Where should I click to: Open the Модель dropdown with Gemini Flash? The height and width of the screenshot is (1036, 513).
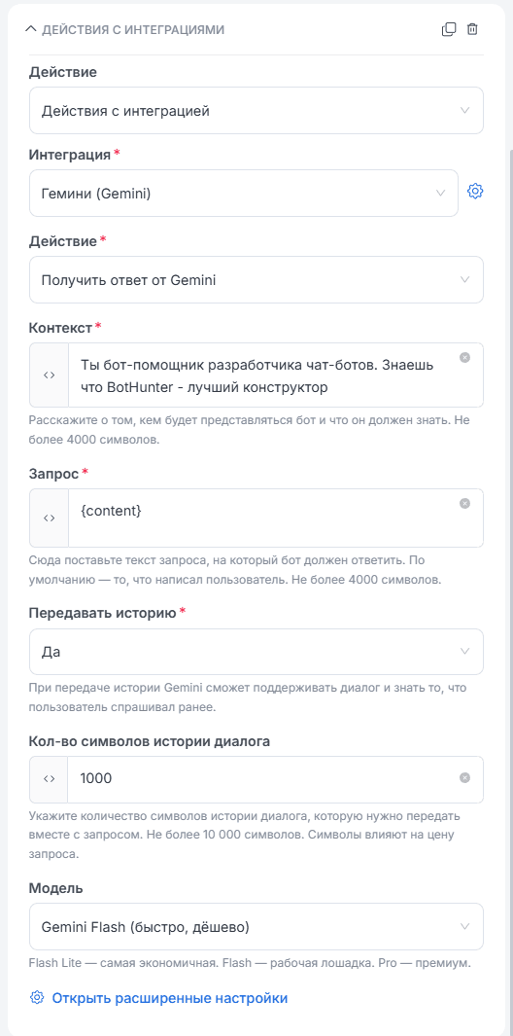coord(256,926)
